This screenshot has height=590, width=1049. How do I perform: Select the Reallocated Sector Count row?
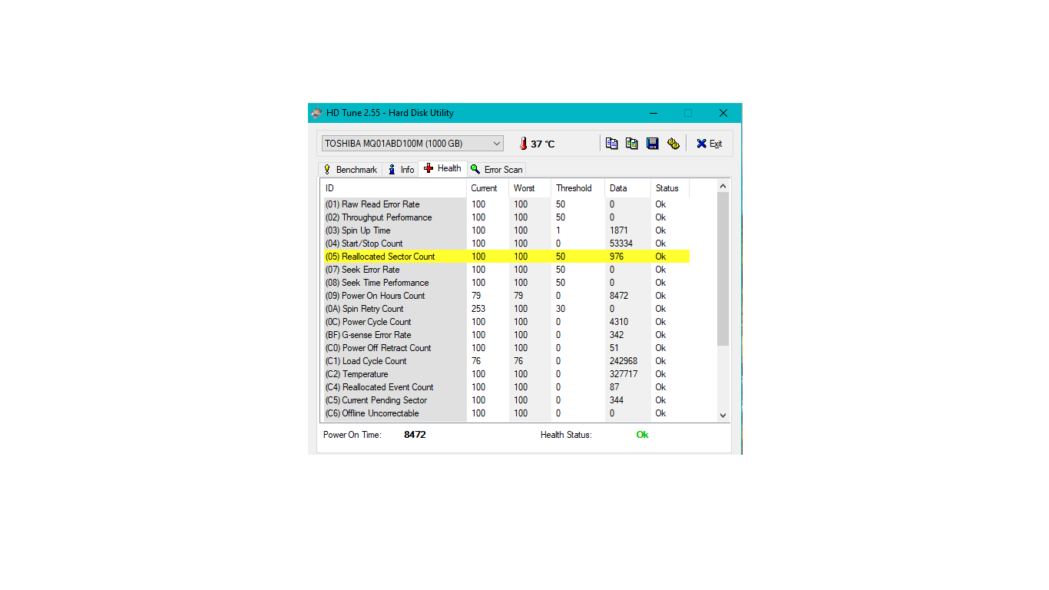click(505, 257)
